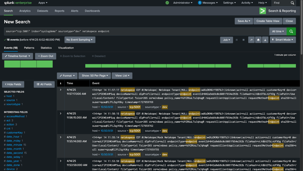
Task: Open the Smart Mode dropdown
Action: pos(283,40)
